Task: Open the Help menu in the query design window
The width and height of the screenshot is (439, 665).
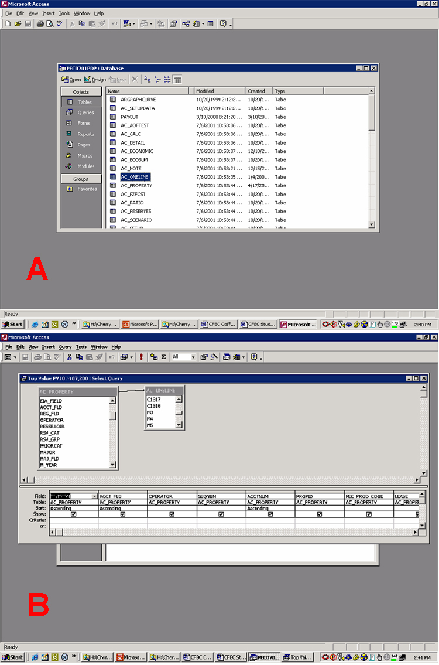Action: point(116,347)
